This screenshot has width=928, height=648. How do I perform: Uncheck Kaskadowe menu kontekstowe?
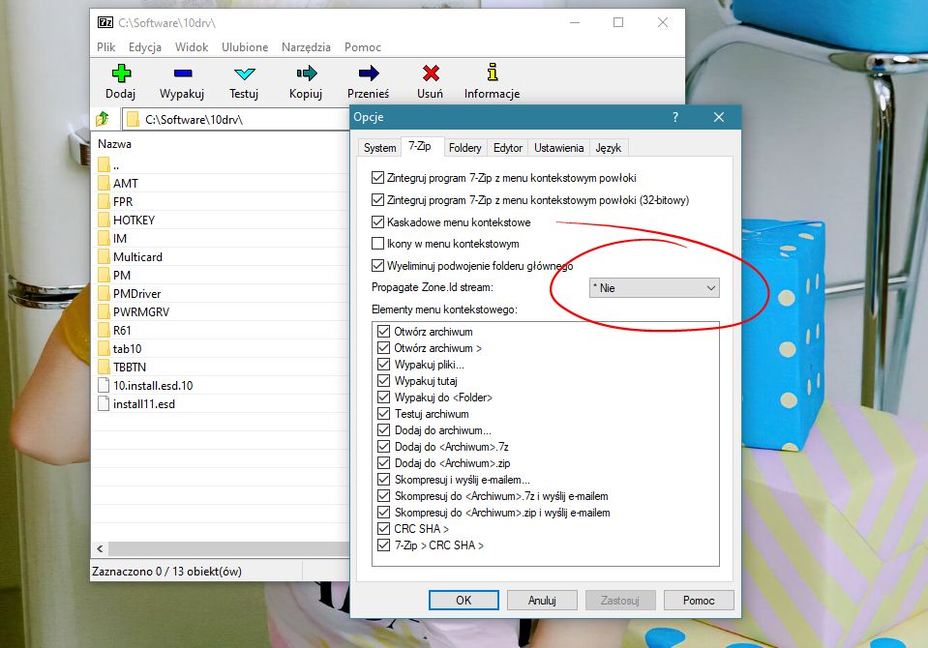click(x=377, y=221)
